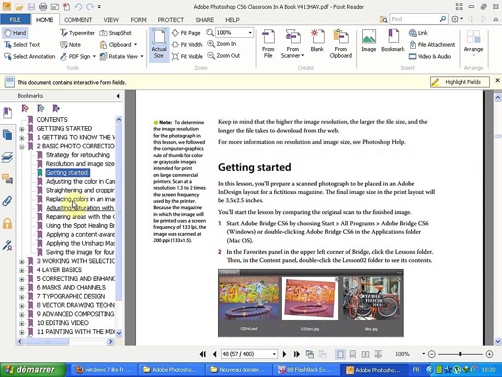Expand the 3 WORKING WITH SELECTIONS bookmark
Image resolution: width=502 pixels, height=377 pixels.
(x=22, y=261)
